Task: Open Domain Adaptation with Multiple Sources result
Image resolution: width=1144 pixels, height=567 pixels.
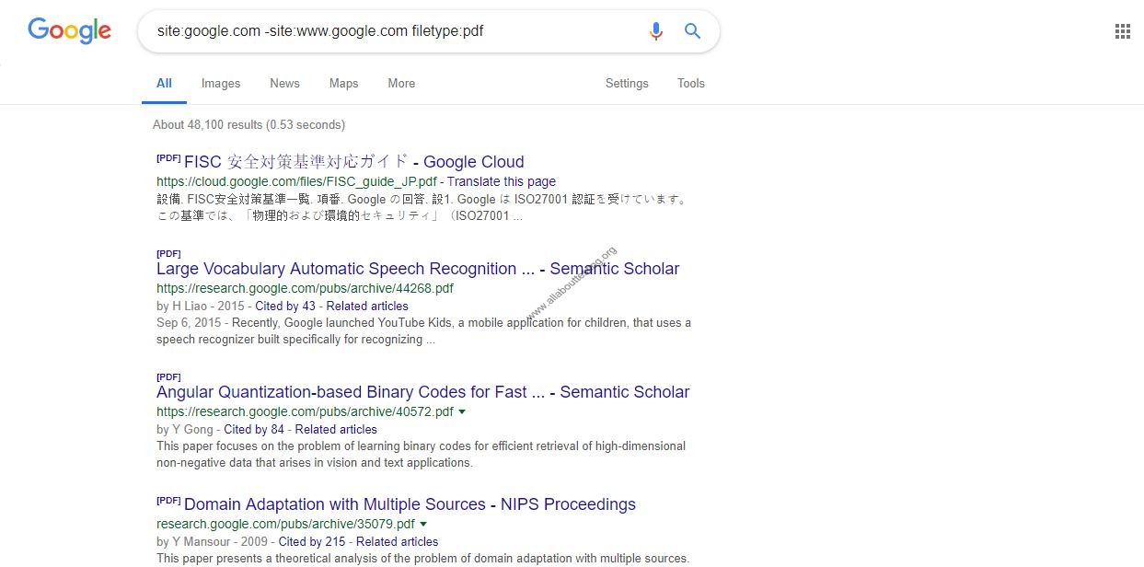Action: pyautogui.click(x=410, y=504)
